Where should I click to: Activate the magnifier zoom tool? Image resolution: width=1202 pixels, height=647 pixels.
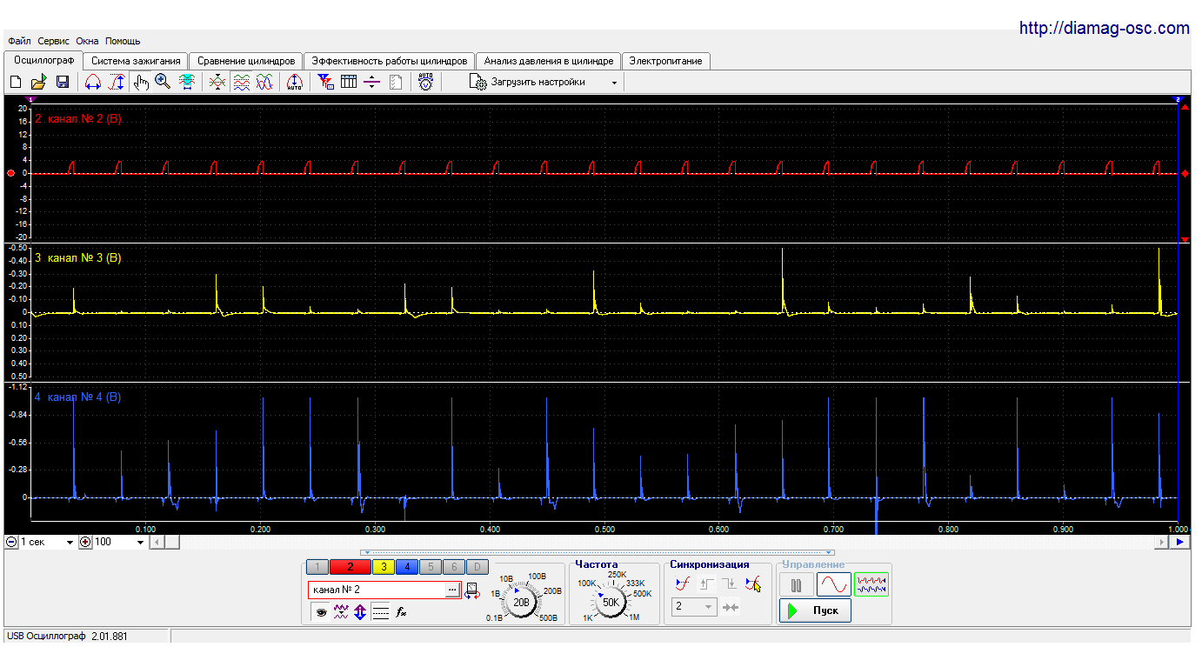tap(163, 82)
